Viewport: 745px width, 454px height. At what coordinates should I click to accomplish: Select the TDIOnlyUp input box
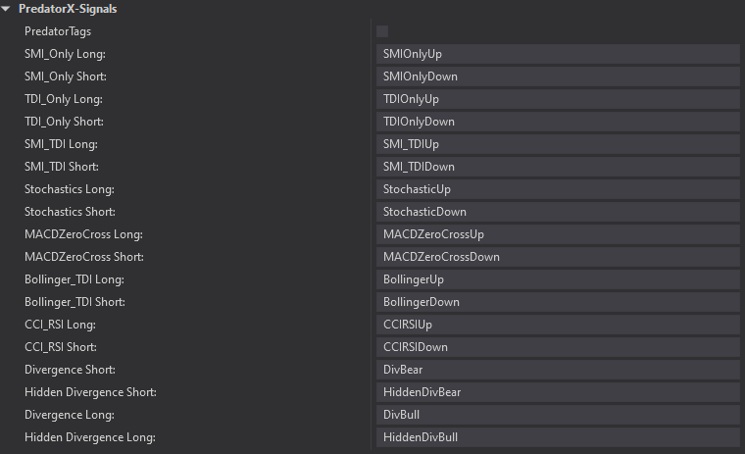click(x=557, y=99)
